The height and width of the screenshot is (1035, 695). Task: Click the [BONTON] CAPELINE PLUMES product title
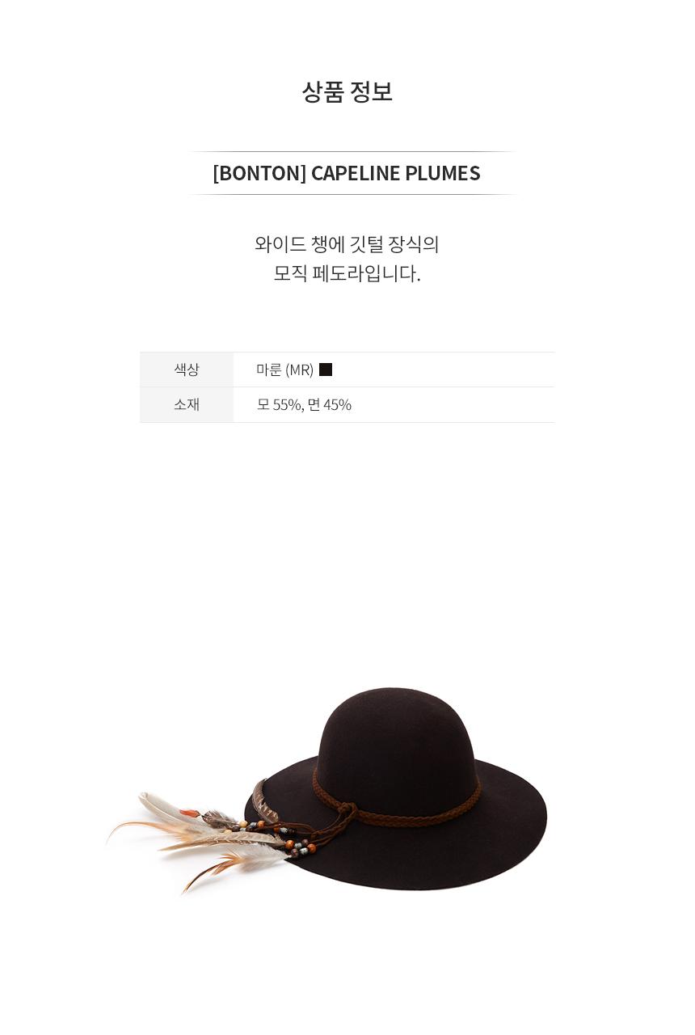pyautogui.click(x=347, y=173)
